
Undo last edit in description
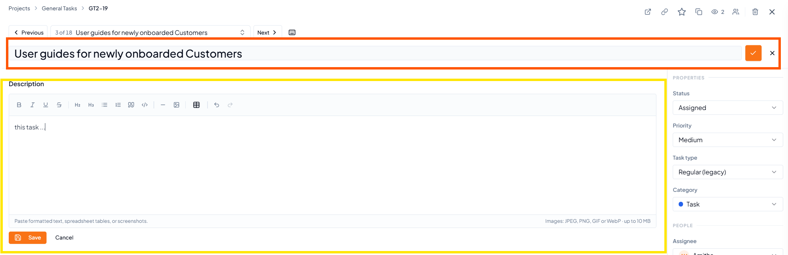[x=217, y=105]
